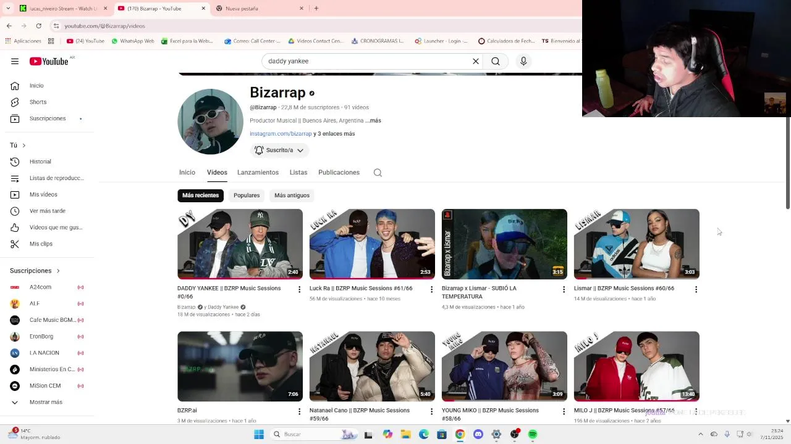Image resolution: width=791 pixels, height=444 pixels.
Task: Open Spotify from the Windows taskbar
Action: pyautogui.click(x=533, y=434)
